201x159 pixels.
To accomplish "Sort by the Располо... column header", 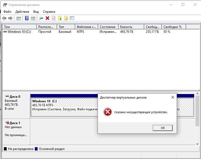I will pos(47,27).
